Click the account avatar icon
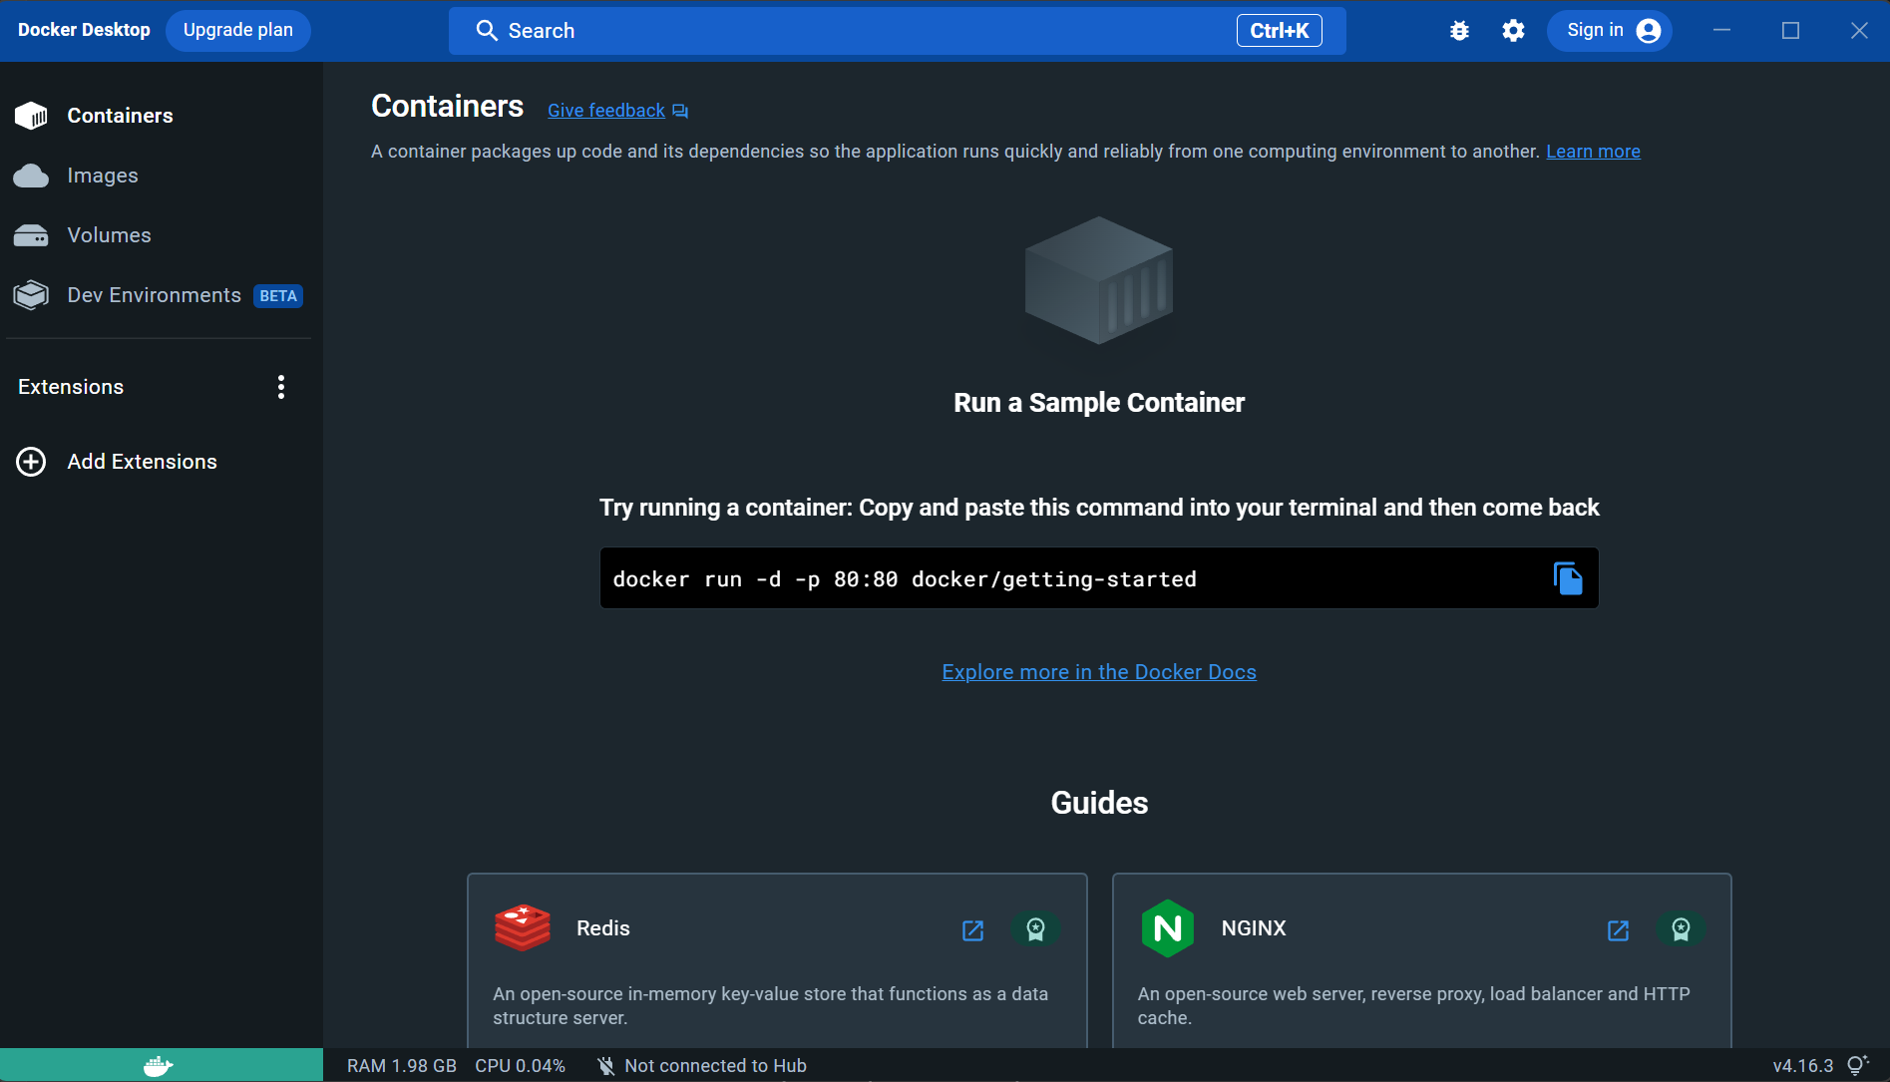Viewport: 1890px width, 1082px height. [x=1649, y=31]
